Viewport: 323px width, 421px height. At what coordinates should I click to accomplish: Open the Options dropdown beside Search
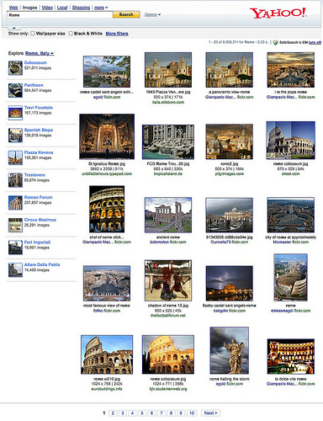coord(152,14)
